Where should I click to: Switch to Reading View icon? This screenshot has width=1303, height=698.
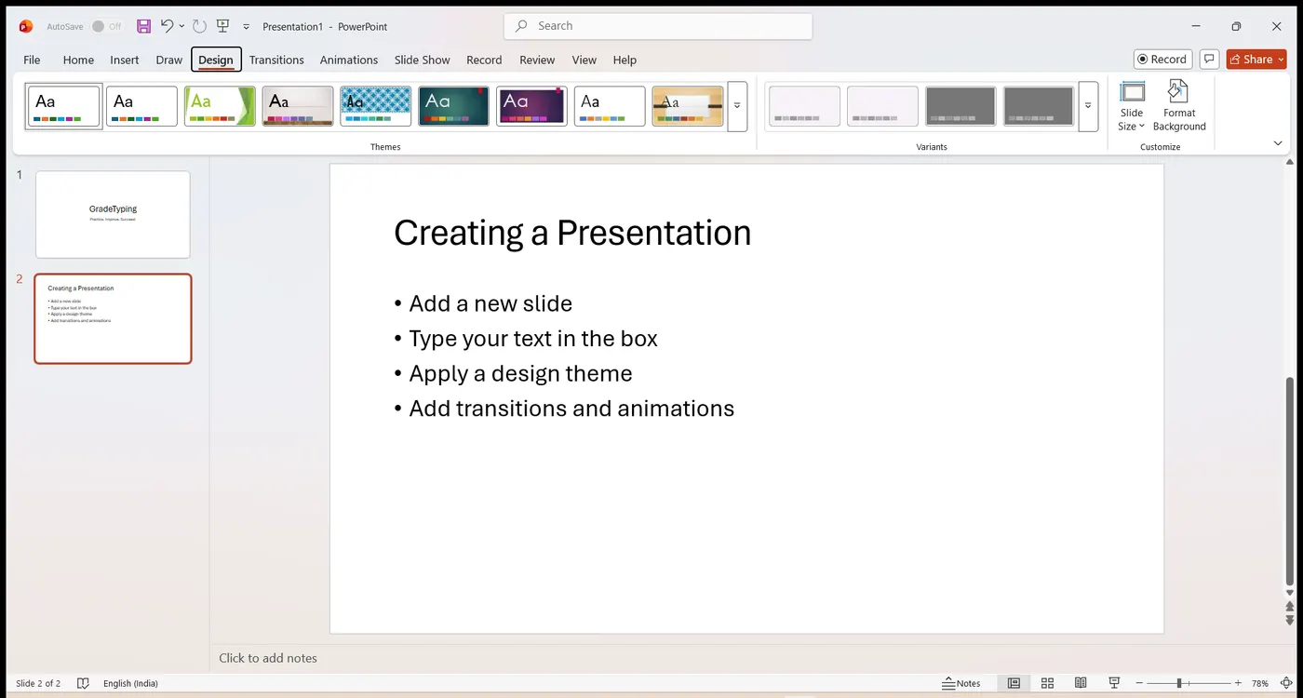point(1081,683)
